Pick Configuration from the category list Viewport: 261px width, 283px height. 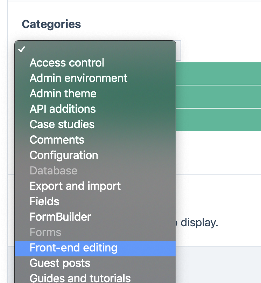point(64,155)
